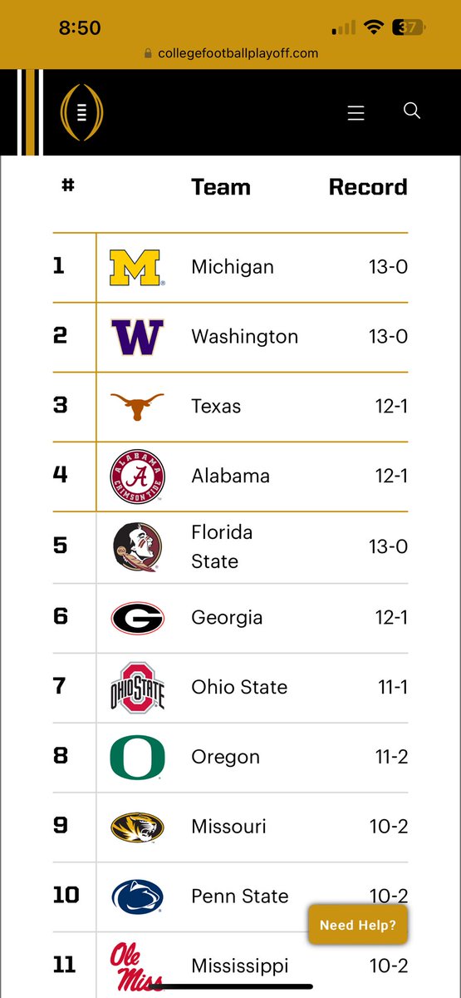
Task: Select the Penn State Nittany Lion logo
Action: pyautogui.click(x=138, y=897)
